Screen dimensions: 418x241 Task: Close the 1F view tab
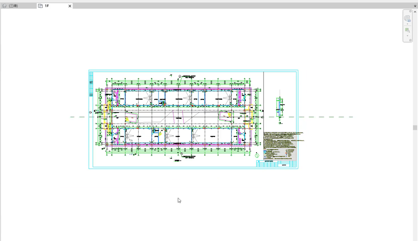pyautogui.click(x=70, y=6)
